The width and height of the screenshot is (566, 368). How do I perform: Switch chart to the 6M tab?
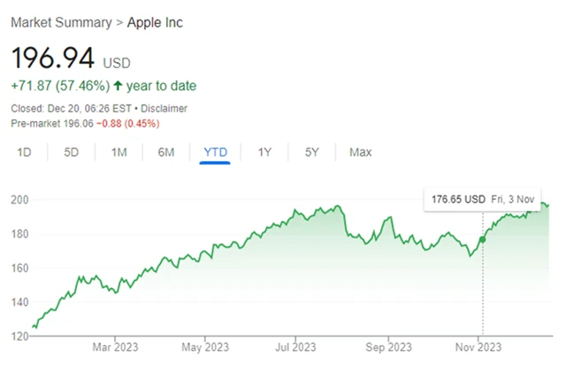tap(165, 152)
